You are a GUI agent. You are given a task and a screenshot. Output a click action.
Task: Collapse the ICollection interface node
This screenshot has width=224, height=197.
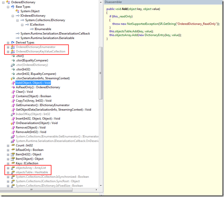tap(22, 25)
